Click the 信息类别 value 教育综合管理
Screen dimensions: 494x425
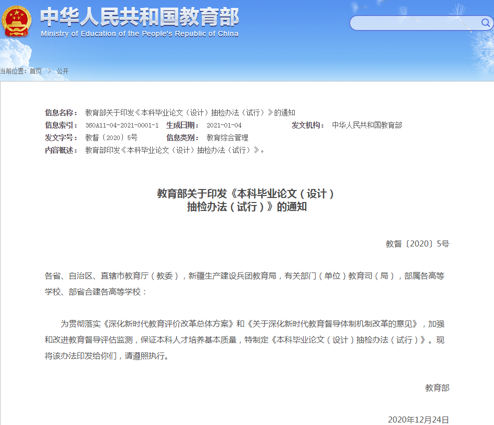point(227,138)
